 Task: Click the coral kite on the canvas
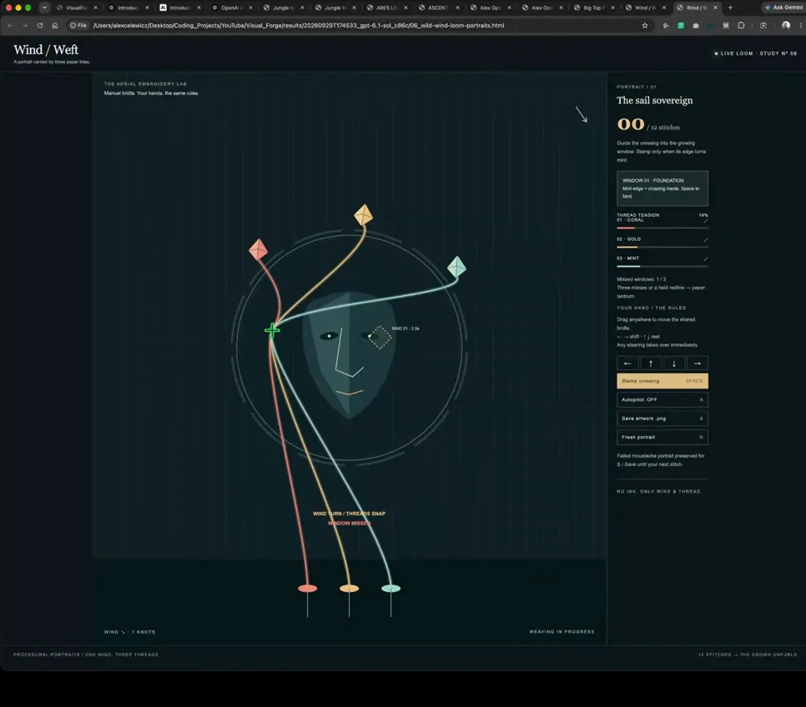coord(258,250)
